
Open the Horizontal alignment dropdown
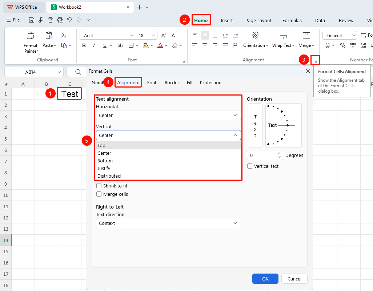click(x=168, y=115)
